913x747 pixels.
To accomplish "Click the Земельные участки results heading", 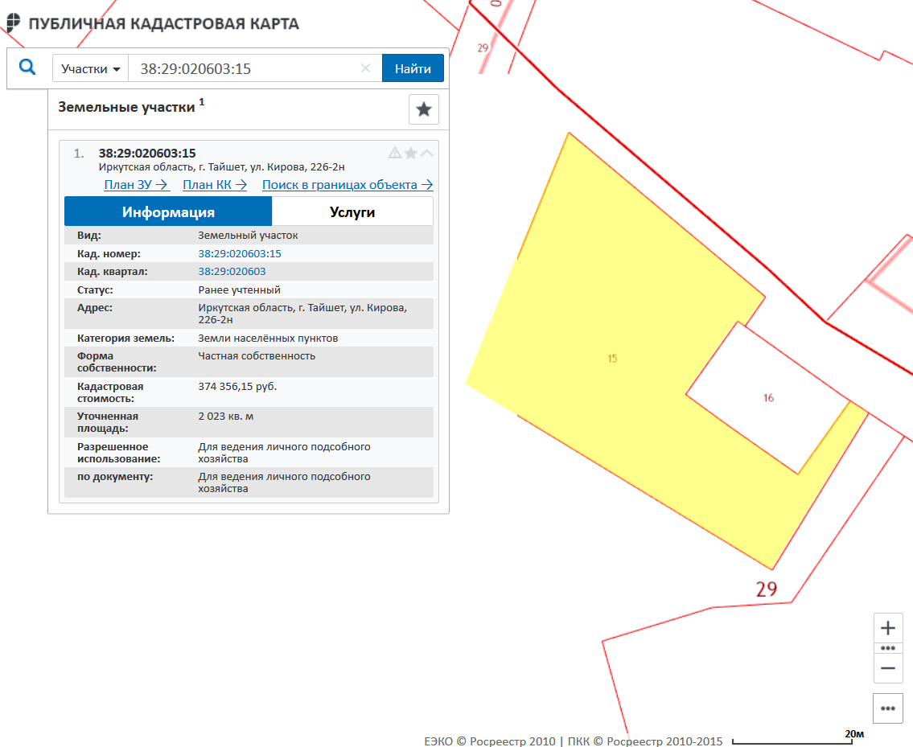I will (x=126, y=107).
